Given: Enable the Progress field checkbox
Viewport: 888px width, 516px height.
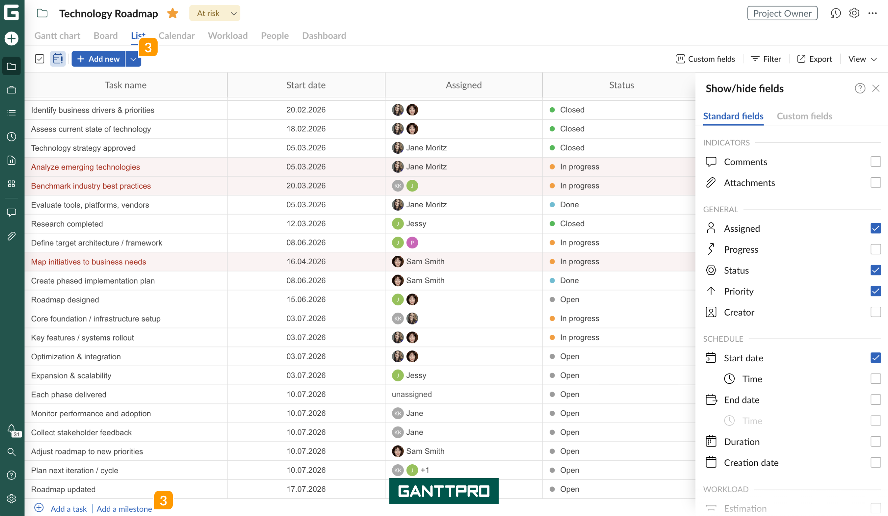Looking at the screenshot, I should [876, 249].
